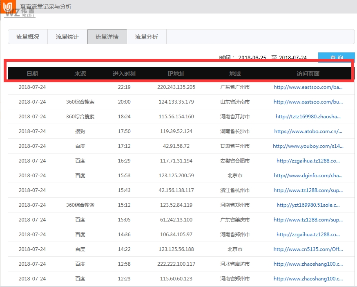Open the 流量概况 tab
The width and height of the screenshot is (357, 287).
pyautogui.click(x=27, y=36)
